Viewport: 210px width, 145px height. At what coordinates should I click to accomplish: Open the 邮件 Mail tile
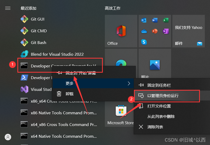coord(188,31)
